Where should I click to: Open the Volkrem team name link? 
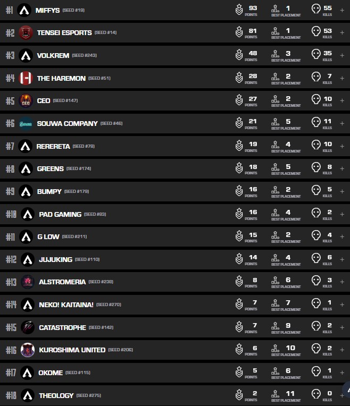(52, 55)
